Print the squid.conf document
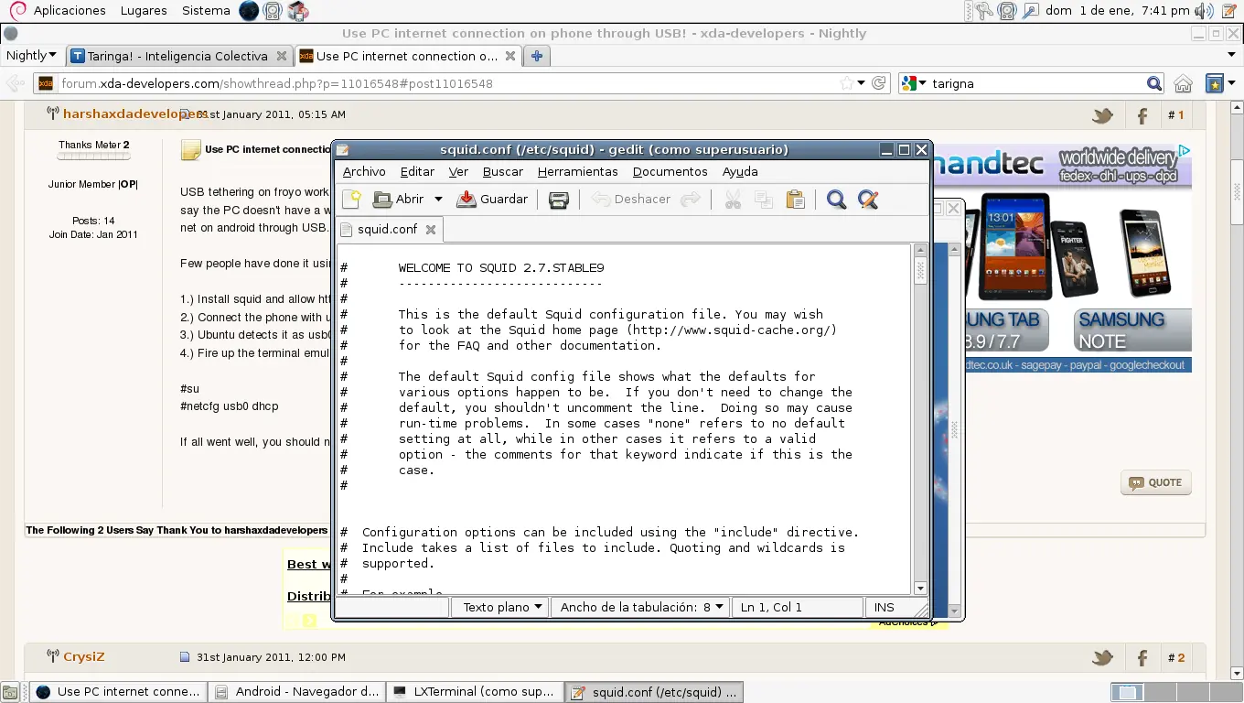This screenshot has height=703, width=1244. tap(559, 200)
